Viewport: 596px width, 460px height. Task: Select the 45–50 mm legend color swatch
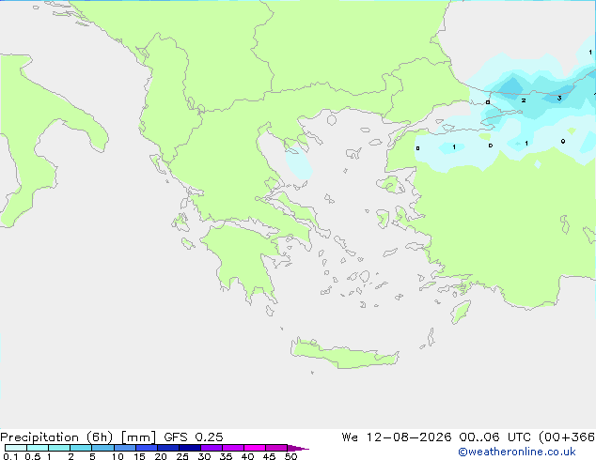click(276, 448)
